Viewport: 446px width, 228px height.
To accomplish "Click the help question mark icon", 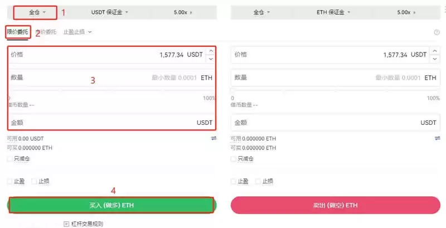I will click(437, 32).
